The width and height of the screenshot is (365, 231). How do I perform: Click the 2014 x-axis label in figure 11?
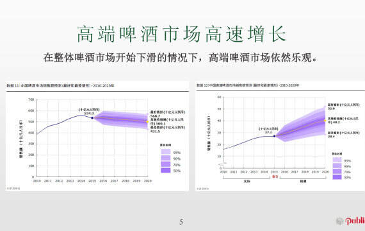[81, 181]
